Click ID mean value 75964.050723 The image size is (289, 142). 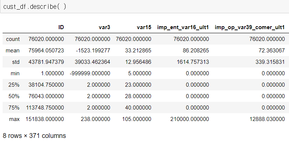pos(46,51)
